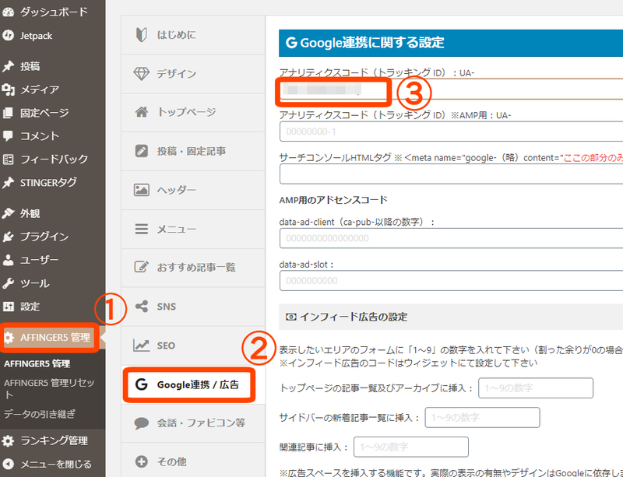Click the pushpin icon beside 投稿
Screen dimensions: 623x477
point(8,66)
